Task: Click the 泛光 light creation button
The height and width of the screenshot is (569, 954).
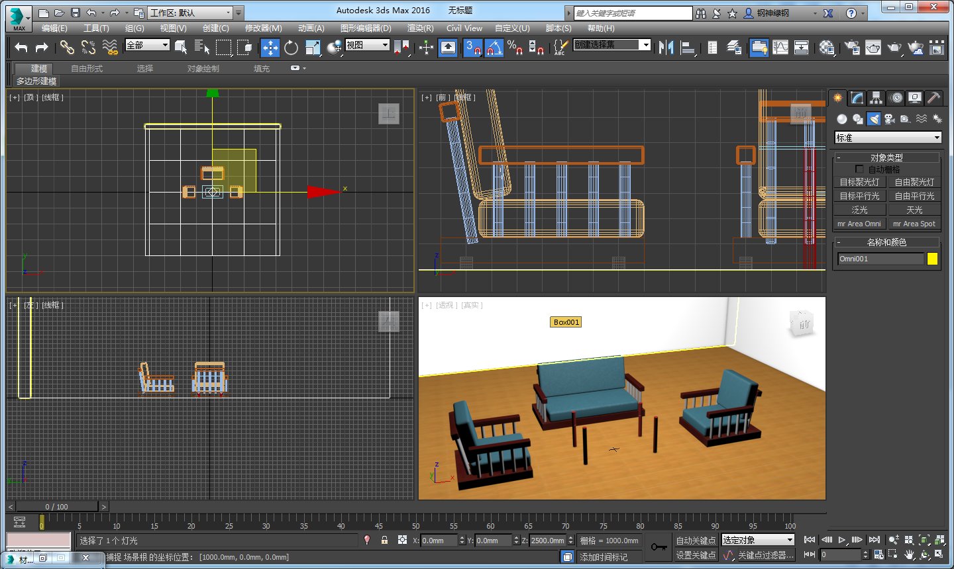Action: [859, 210]
